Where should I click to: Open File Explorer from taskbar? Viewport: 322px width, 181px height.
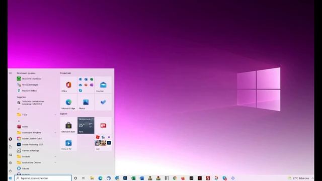[92, 178]
